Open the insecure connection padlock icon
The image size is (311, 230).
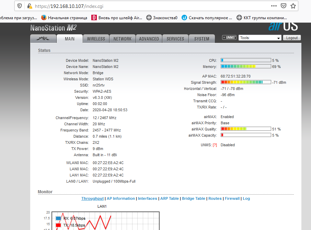30,6
